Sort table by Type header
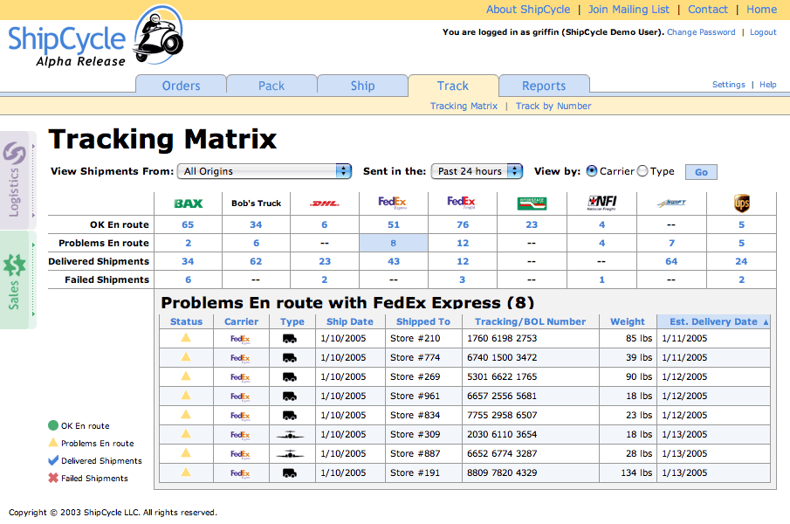 pyautogui.click(x=292, y=321)
